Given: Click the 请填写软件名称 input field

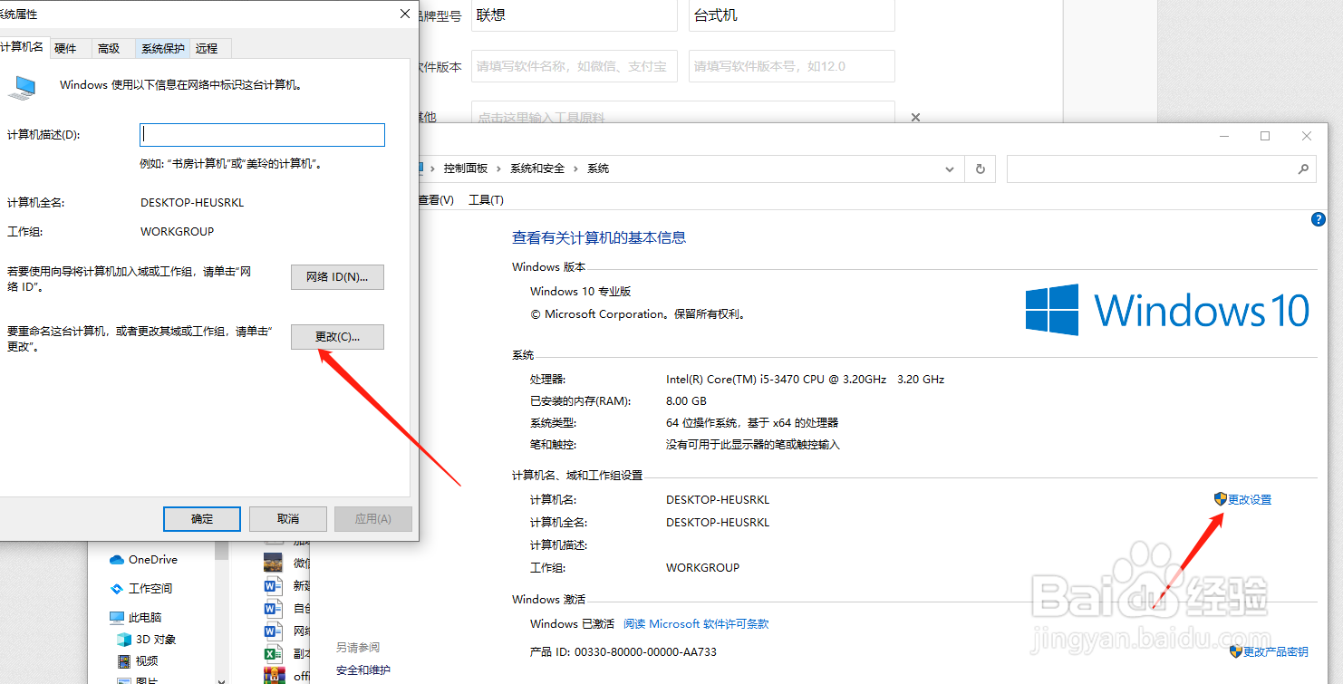Looking at the screenshot, I should [x=575, y=66].
